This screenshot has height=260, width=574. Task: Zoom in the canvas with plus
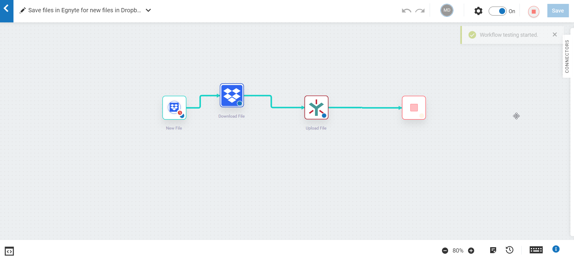pyautogui.click(x=471, y=251)
